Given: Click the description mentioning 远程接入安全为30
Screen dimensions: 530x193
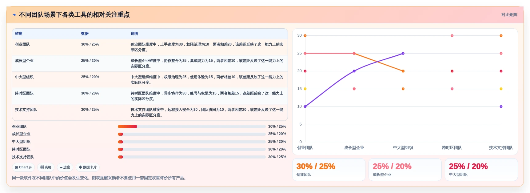Looking at the screenshot, I should click(x=207, y=112).
